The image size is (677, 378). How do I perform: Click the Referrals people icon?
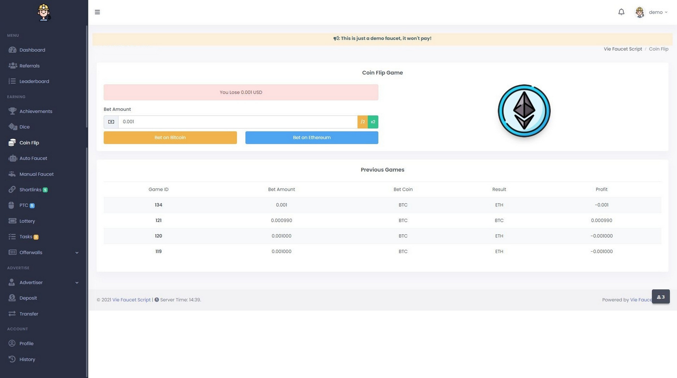[12, 66]
